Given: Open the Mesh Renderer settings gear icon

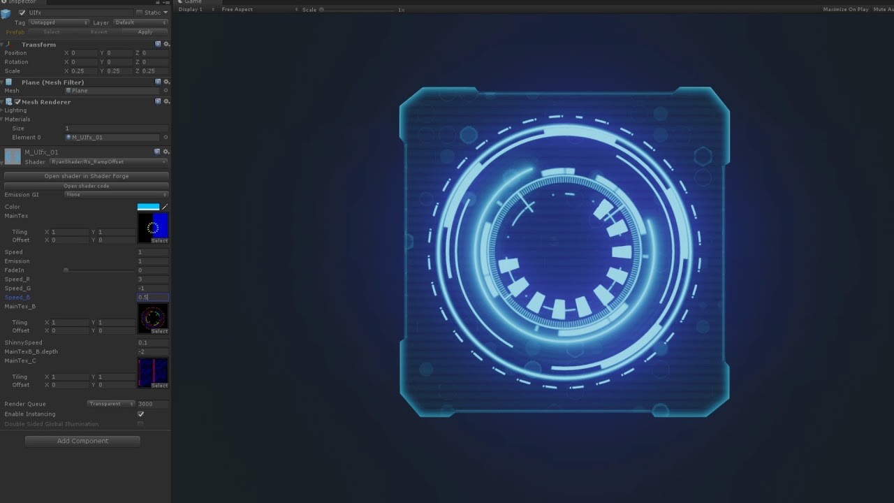Looking at the screenshot, I should coord(166,101).
